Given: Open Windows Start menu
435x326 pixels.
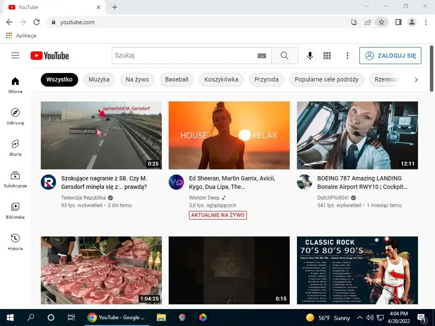Looking at the screenshot, I should coord(10,318).
